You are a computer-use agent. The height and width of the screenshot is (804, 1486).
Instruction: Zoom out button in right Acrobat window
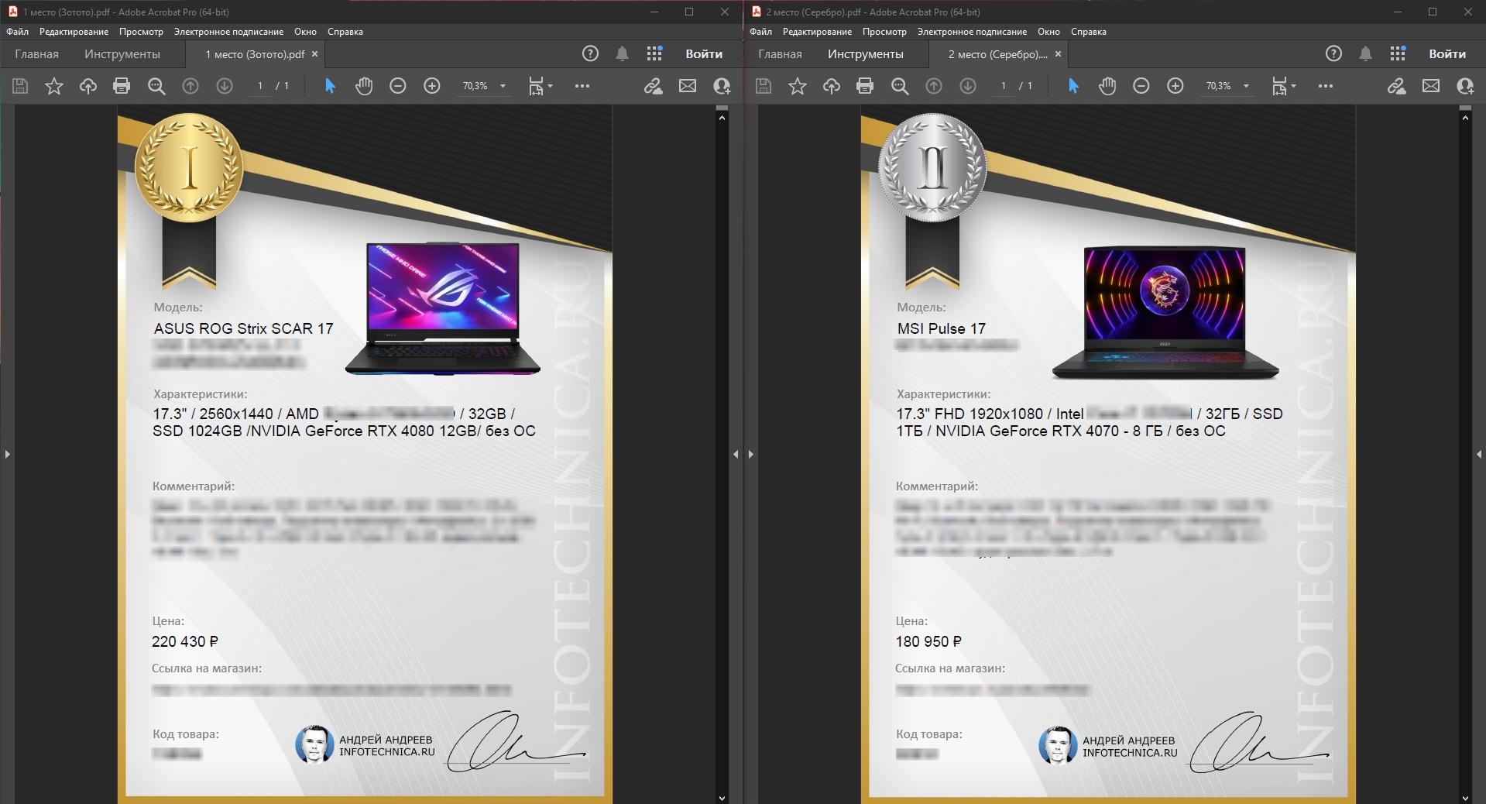click(x=1141, y=86)
